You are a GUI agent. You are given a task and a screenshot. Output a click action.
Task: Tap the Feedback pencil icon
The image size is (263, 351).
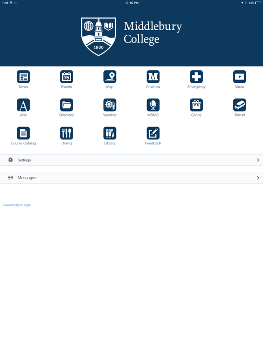153,133
